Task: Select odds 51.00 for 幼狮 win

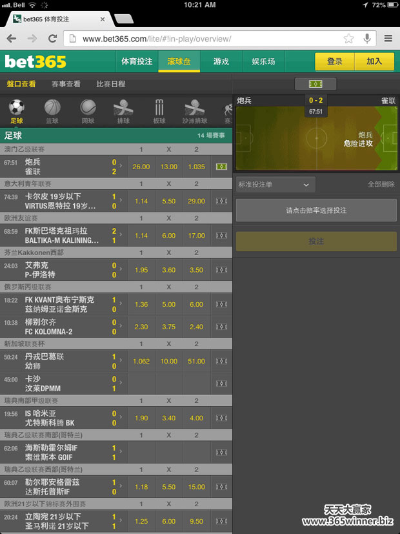Action: (x=197, y=361)
